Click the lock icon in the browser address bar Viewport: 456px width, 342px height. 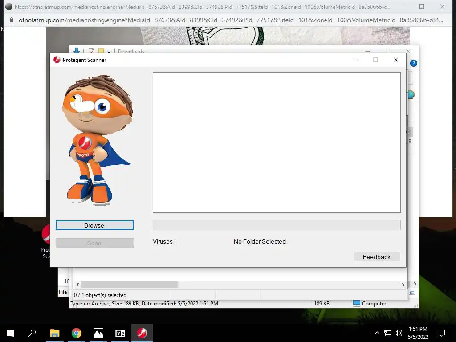[x=12, y=20]
